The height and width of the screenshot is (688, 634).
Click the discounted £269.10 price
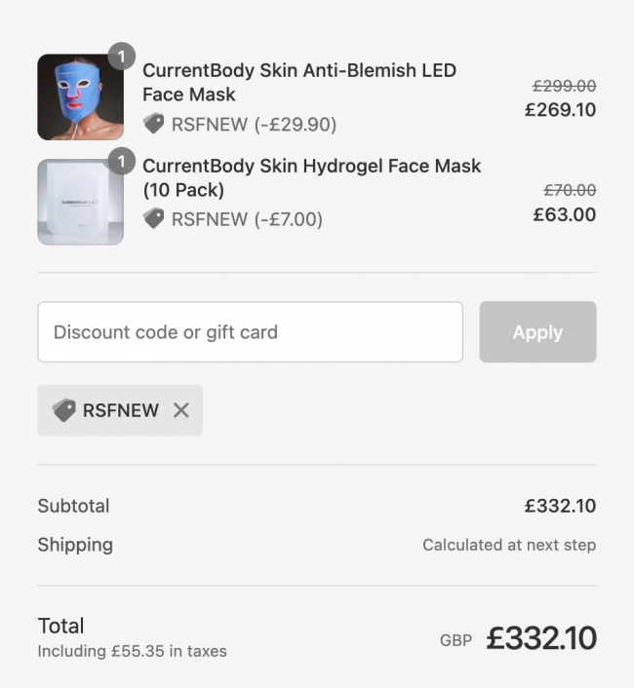point(560,109)
